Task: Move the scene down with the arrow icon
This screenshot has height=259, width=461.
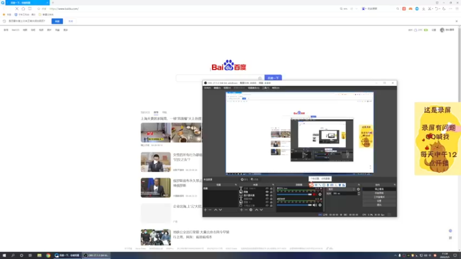Action: (x=220, y=210)
